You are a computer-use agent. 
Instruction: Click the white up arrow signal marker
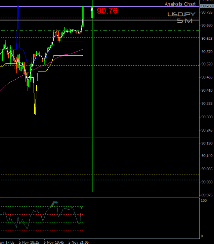(x=92, y=9)
